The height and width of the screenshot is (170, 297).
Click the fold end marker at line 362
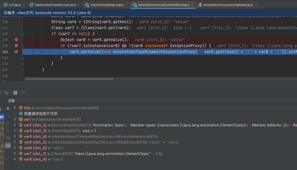pos(22,58)
